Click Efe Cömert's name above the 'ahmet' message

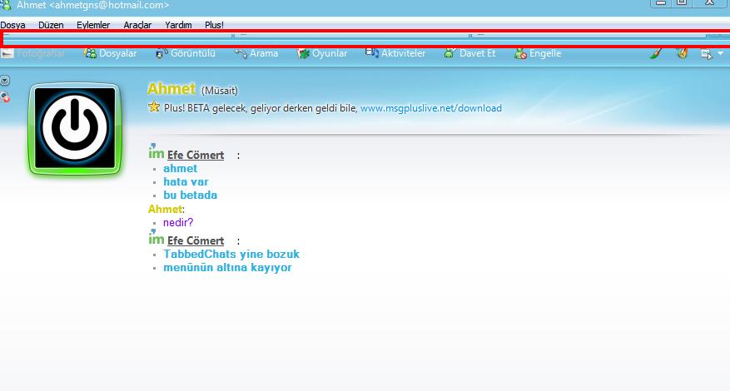(196, 155)
